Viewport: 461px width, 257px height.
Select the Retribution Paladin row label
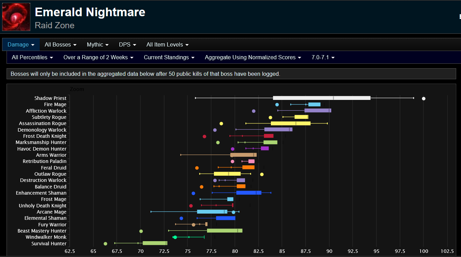(x=45, y=161)
